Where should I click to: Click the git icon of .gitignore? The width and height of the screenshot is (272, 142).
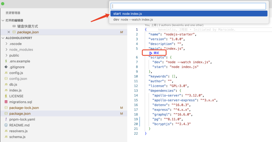(x=6, y=67)
